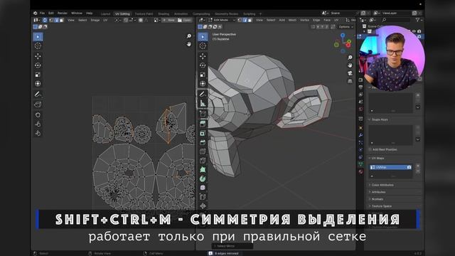
Task: Select the Bevel tool in 3D viewport
Action: coord(203,142)
